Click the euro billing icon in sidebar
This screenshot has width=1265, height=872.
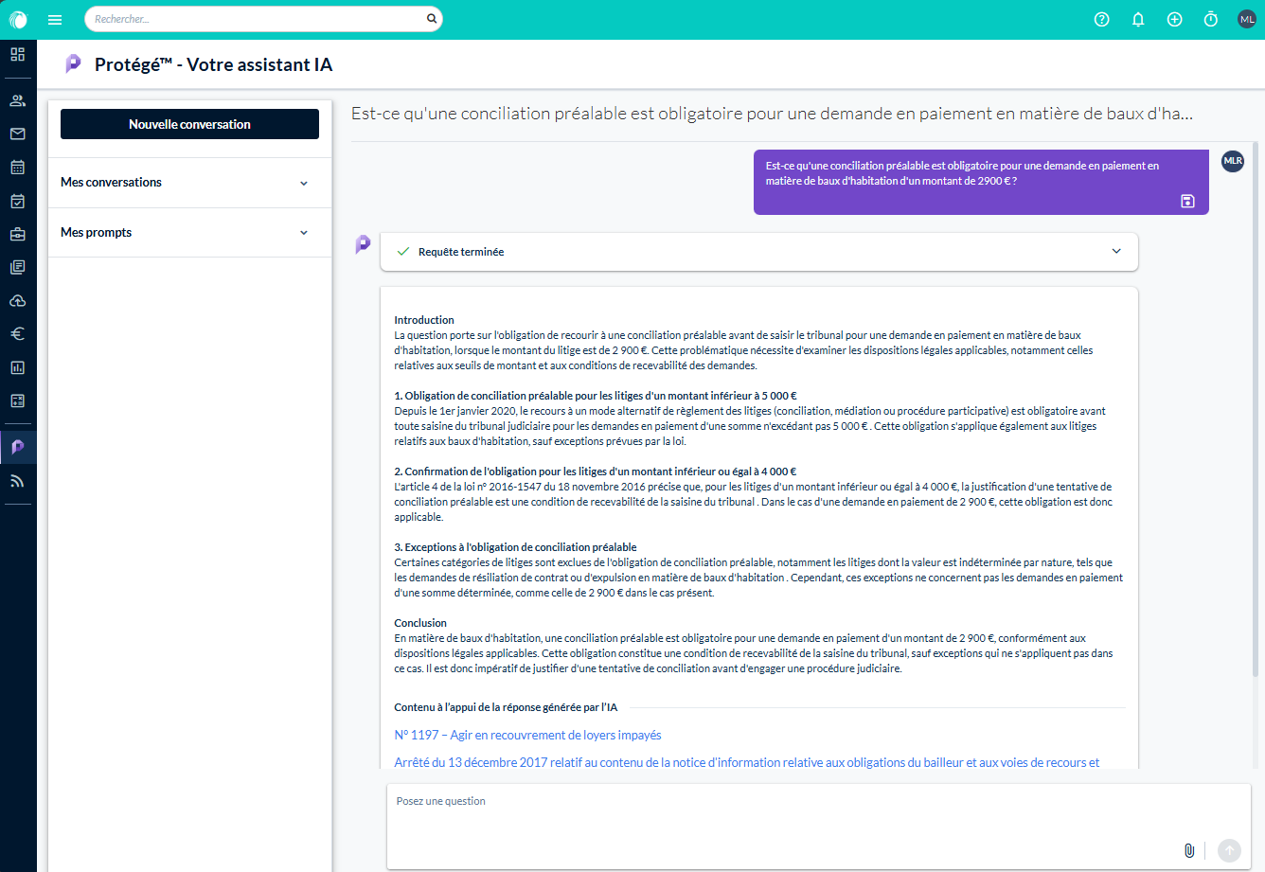[x=18, y=333]
